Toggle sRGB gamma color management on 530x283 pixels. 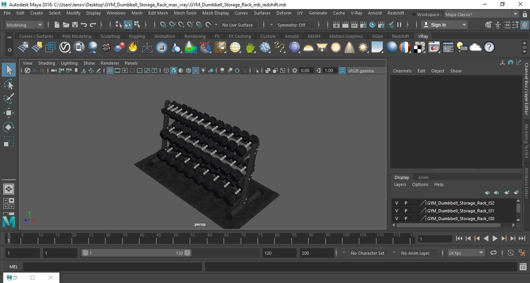(x=342, y=71)
